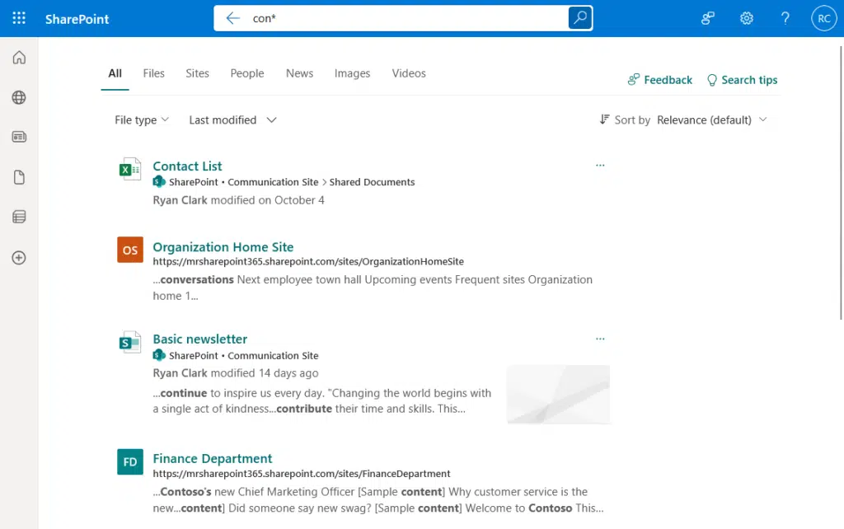Open the Contact List result
844x529 pixels.
point(187,166)
